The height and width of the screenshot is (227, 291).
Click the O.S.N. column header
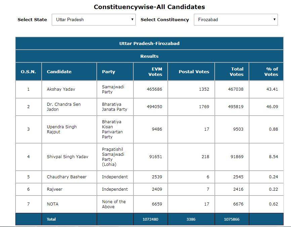(x=29, y=72)
